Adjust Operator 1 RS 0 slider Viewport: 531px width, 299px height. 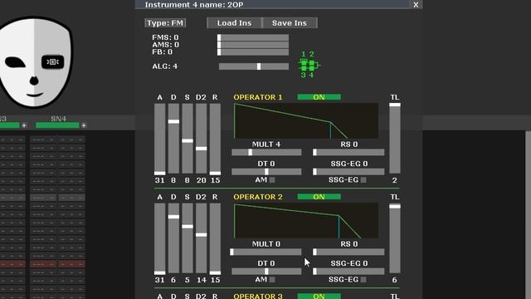tap(348, 153)
